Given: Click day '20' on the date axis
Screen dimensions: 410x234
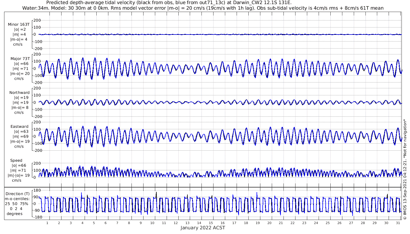Looking at the screenshot, I should point(269,223).
